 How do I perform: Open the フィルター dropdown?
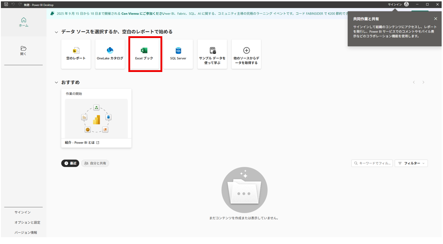[411, 163]
